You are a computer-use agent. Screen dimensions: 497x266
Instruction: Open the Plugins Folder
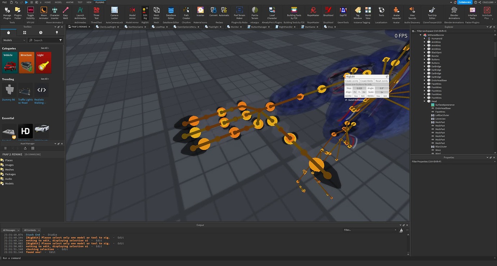click(18, 13)
